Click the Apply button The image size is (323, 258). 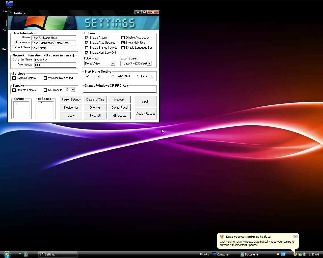click(146, 102)
